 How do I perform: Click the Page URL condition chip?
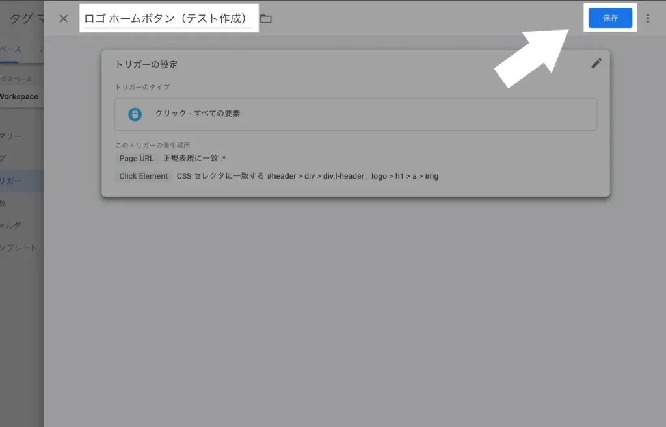point(137,159)
